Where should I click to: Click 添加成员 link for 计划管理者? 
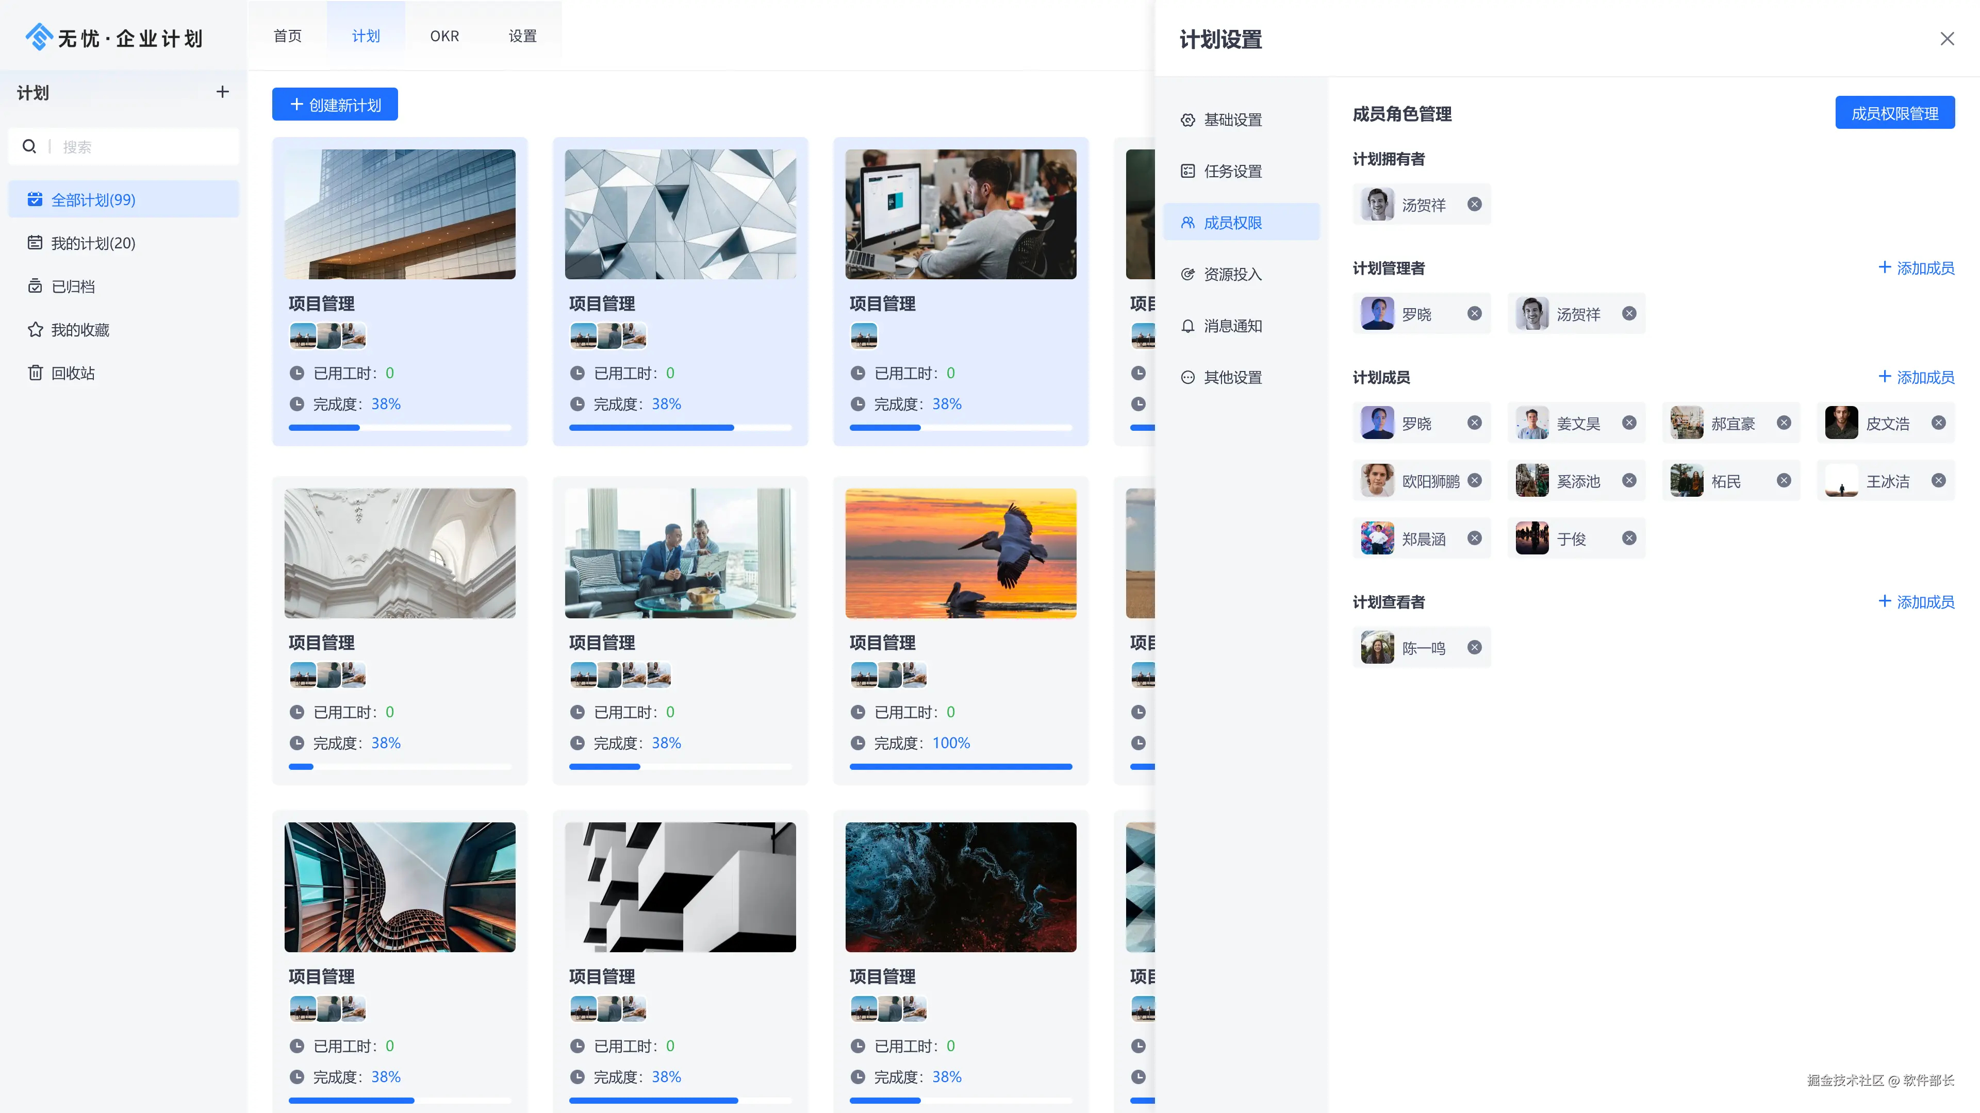point(1916,268)
